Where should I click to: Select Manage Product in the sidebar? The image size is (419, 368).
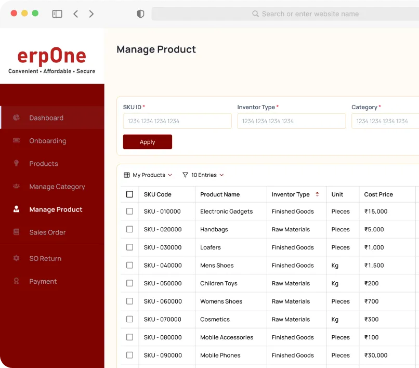pos(52,209)
